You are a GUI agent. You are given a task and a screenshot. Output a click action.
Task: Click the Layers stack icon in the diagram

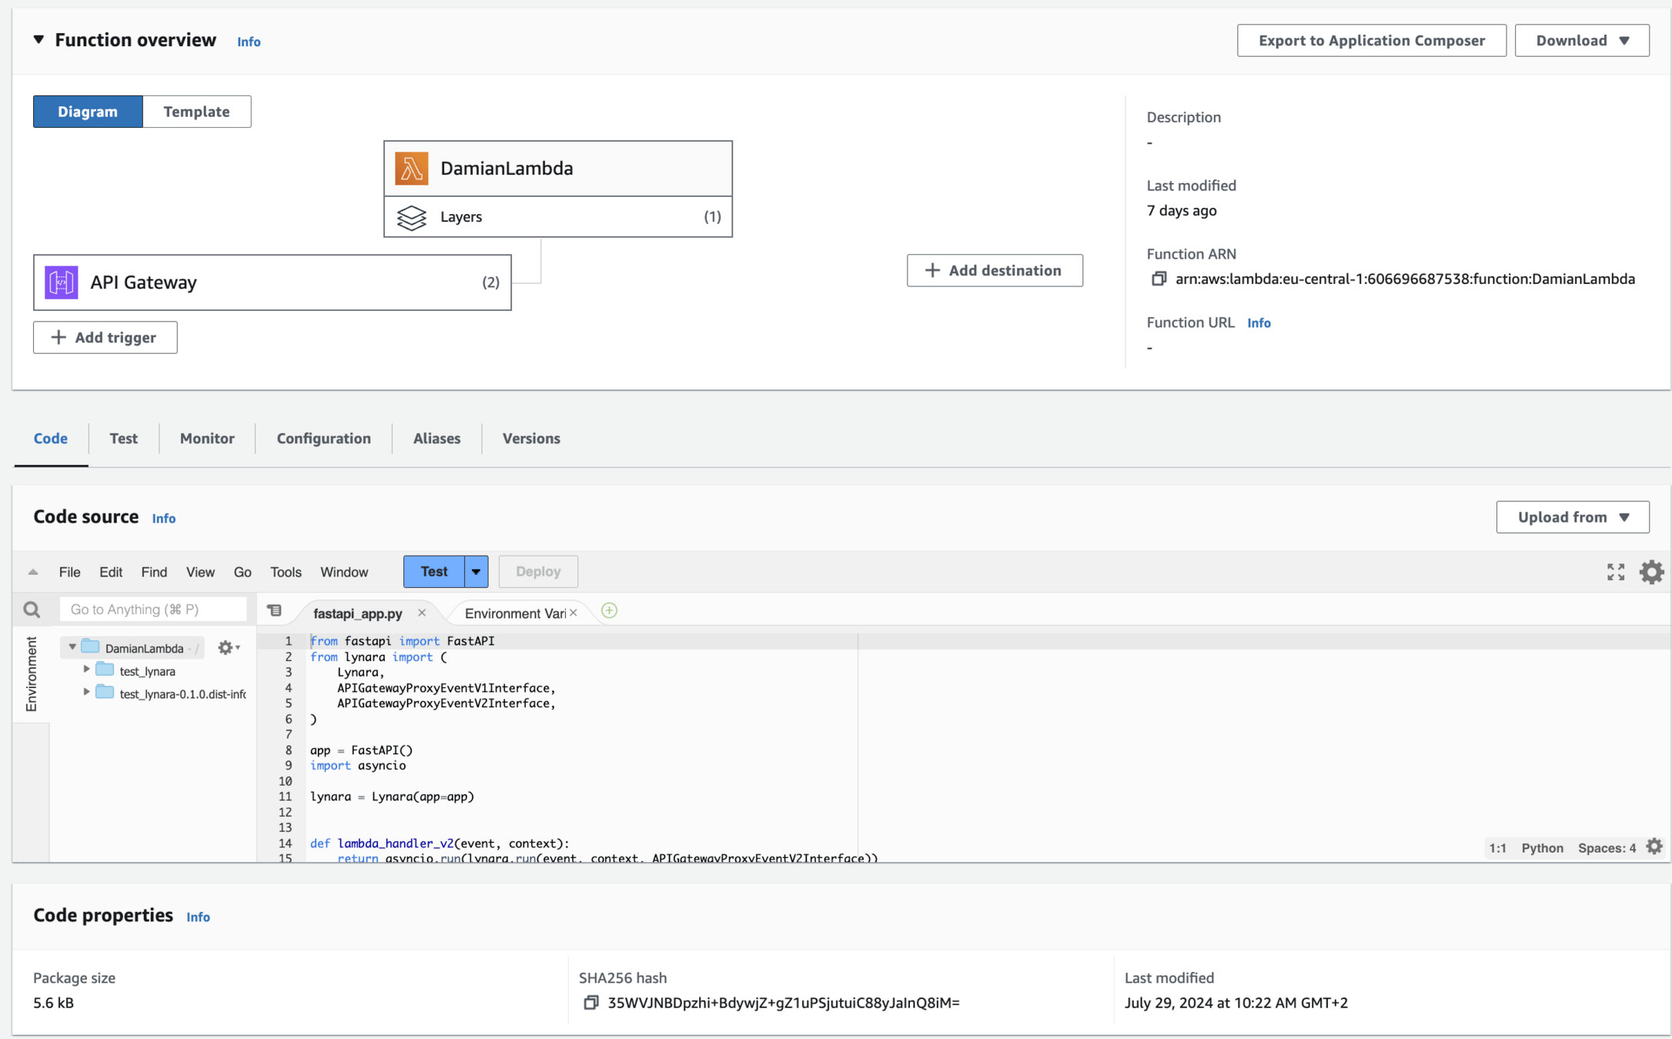pyautogui.click(x=412, y=217)
